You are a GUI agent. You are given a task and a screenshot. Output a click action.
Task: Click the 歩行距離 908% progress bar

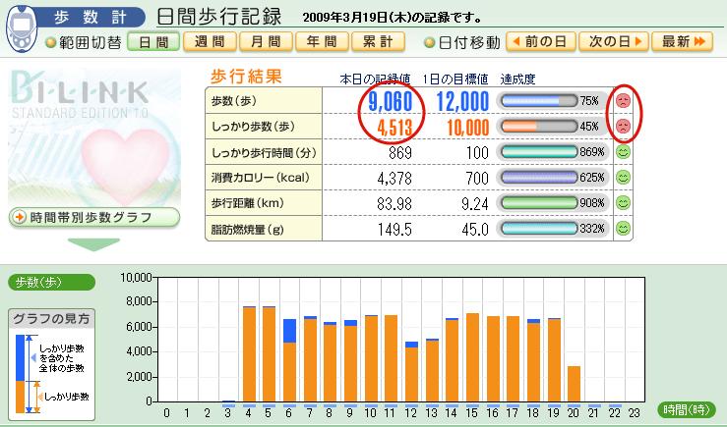tap(540, 202)
